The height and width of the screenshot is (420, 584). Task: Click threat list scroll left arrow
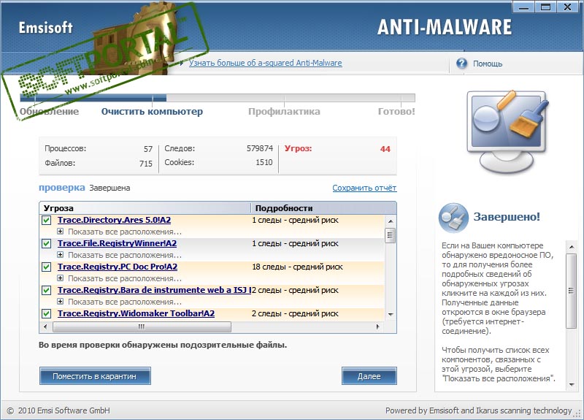[x=45, y=327]
